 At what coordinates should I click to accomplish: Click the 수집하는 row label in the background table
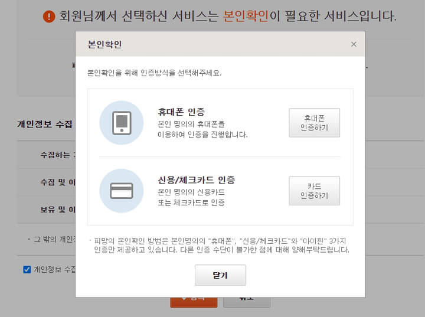[x=57, y=155]
